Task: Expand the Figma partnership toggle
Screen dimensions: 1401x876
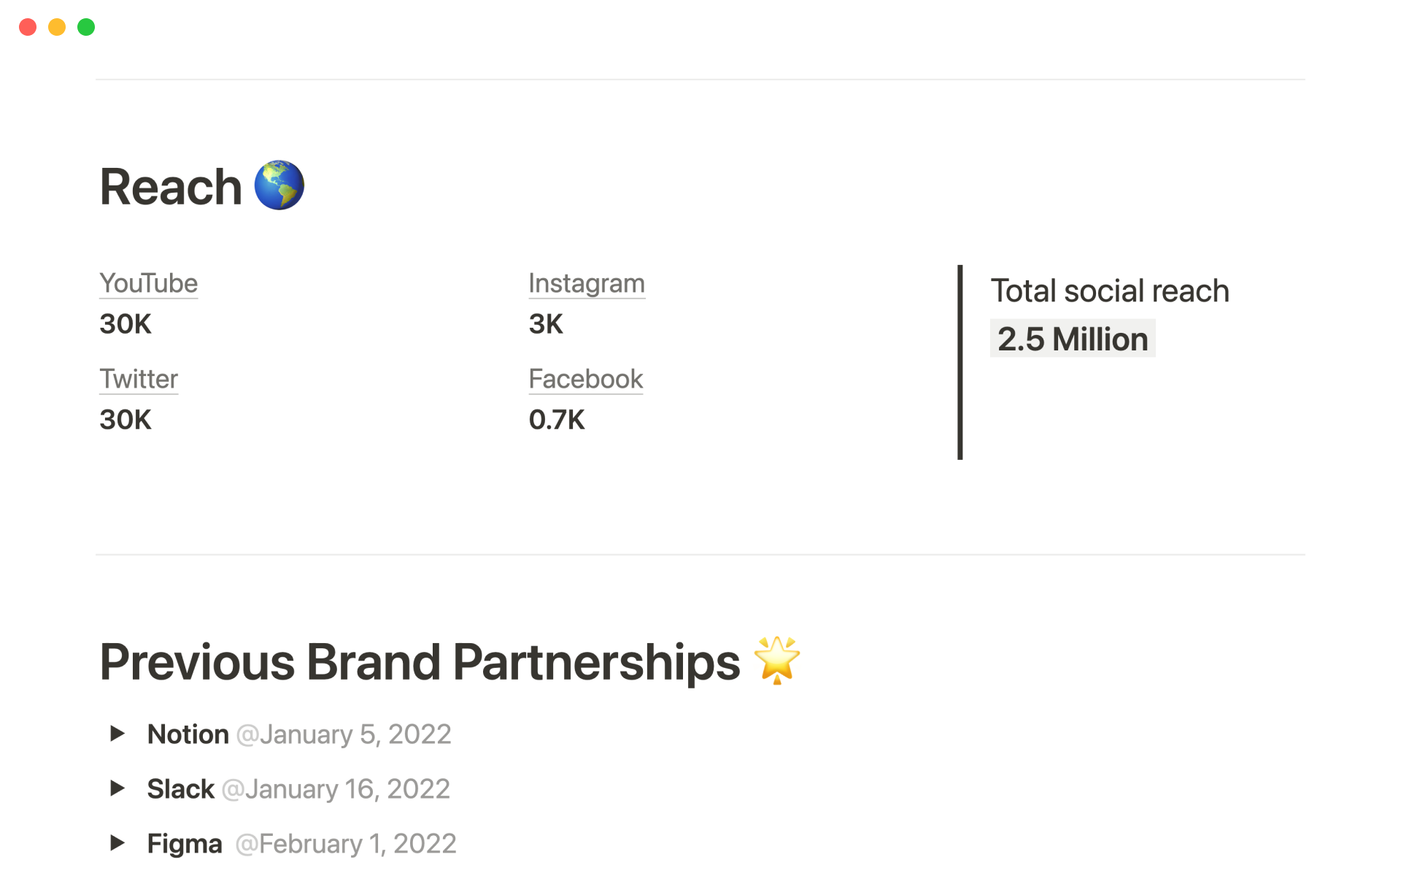Action: point(117,843)
